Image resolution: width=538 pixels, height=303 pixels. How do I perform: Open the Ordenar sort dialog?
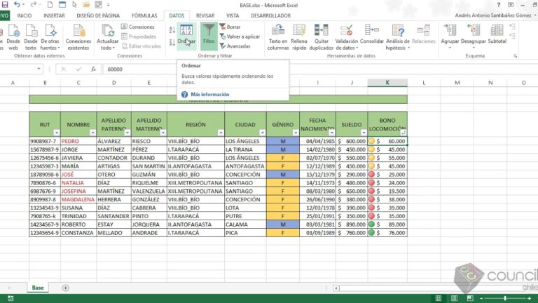(x=186, y=36)
